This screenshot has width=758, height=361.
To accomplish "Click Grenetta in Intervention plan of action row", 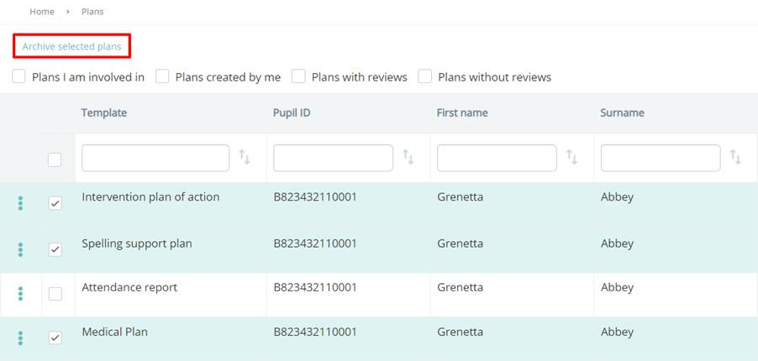I will tap(461, 197).
